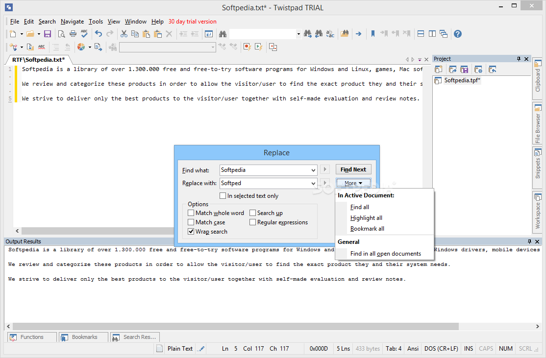546x358 pixels.
Task: Toggle INS insert mode in status bar
Action: pyautogui.click(x=469, y=348)
